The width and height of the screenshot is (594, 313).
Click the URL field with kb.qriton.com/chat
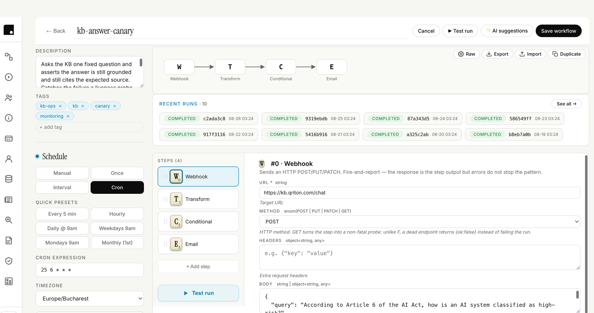pos(420,193)
